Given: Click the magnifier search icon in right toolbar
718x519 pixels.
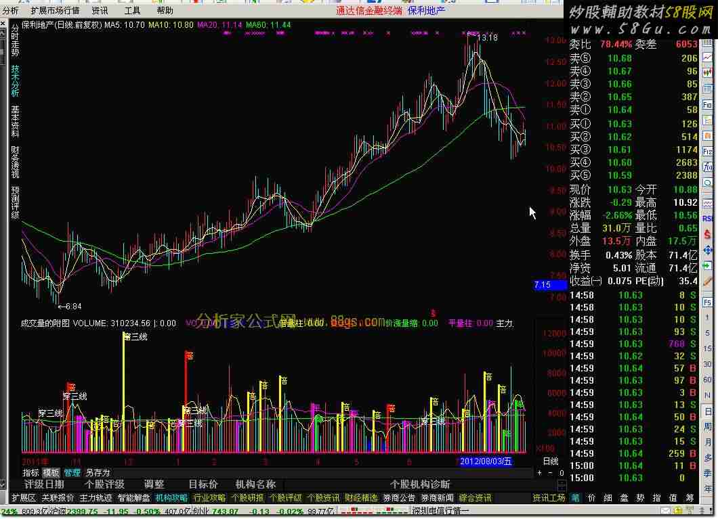Looking at the screenshot, I should (708, 173).
